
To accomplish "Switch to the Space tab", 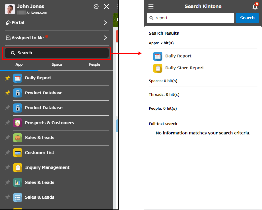I will (x=57, y=65).
